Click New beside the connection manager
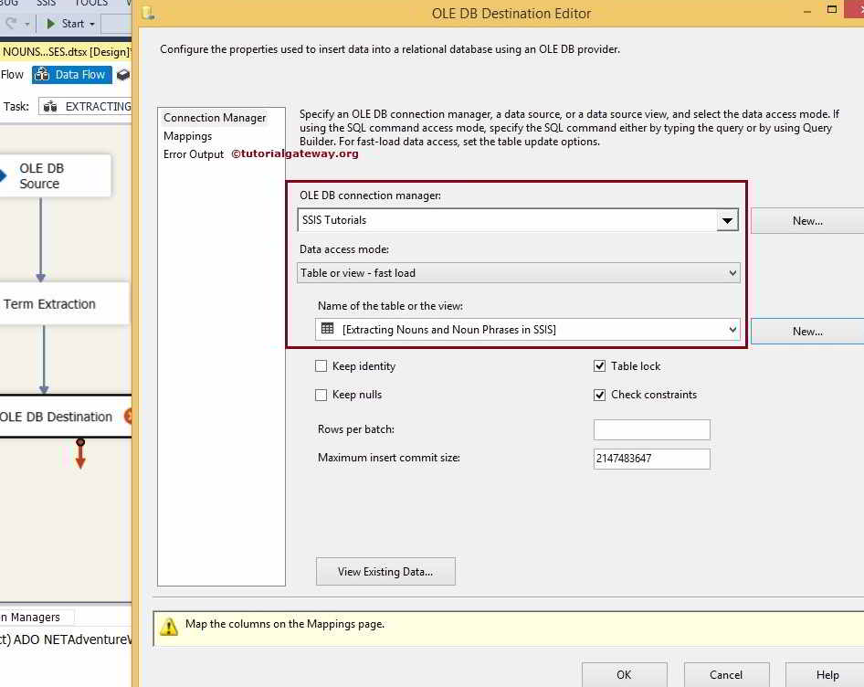 [807, 220]
